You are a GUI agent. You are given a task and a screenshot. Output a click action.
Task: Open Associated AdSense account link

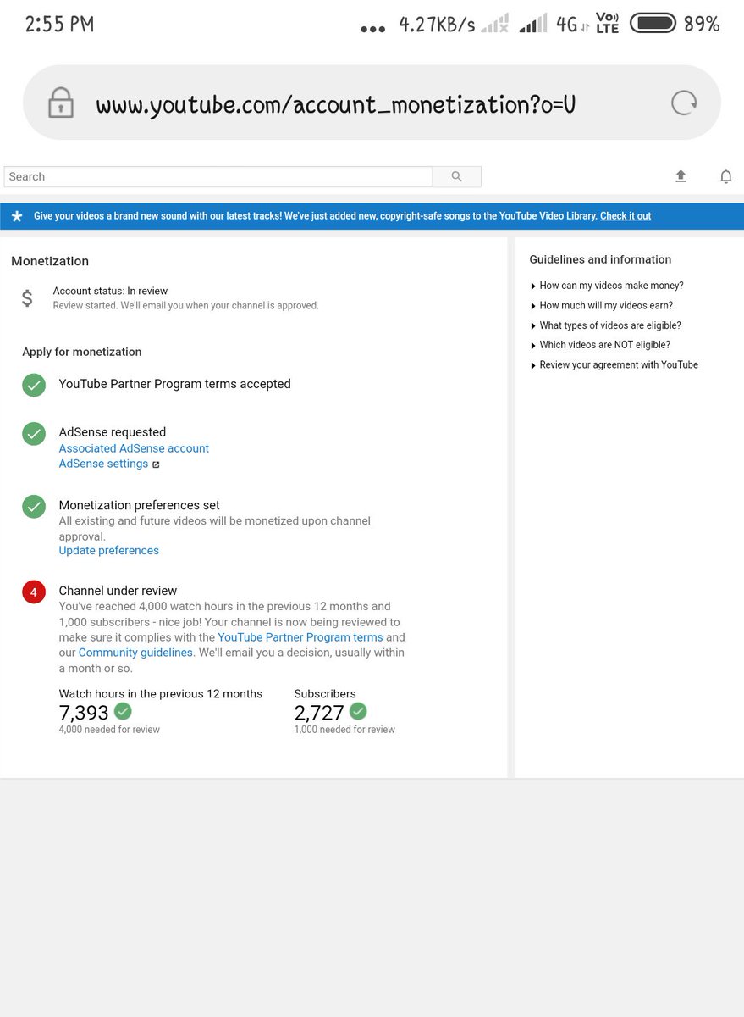tap(134, 448)
